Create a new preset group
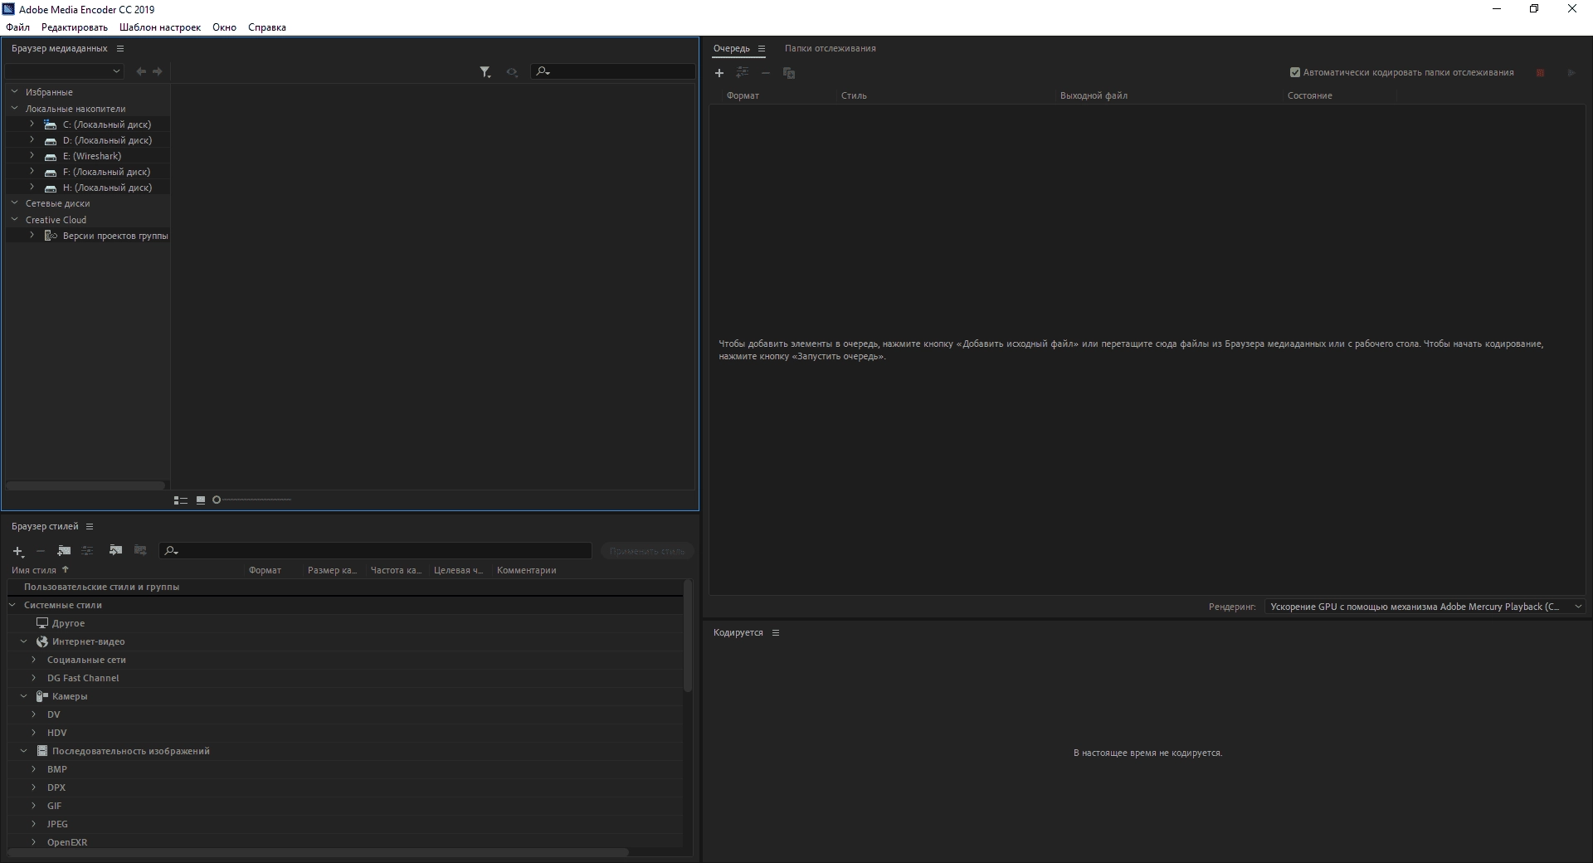The width and height of the screenshot is (1593, 863). tap(64, 551)
